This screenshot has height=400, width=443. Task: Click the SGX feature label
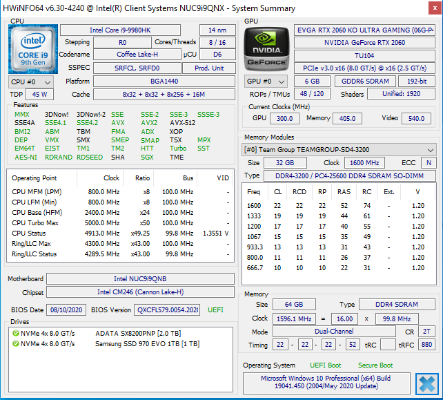point(147,158)
